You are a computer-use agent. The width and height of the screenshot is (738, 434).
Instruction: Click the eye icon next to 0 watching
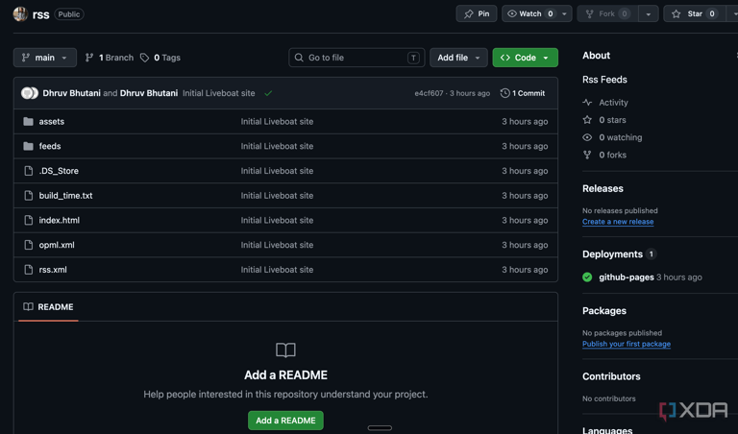[x=587, y=137]
